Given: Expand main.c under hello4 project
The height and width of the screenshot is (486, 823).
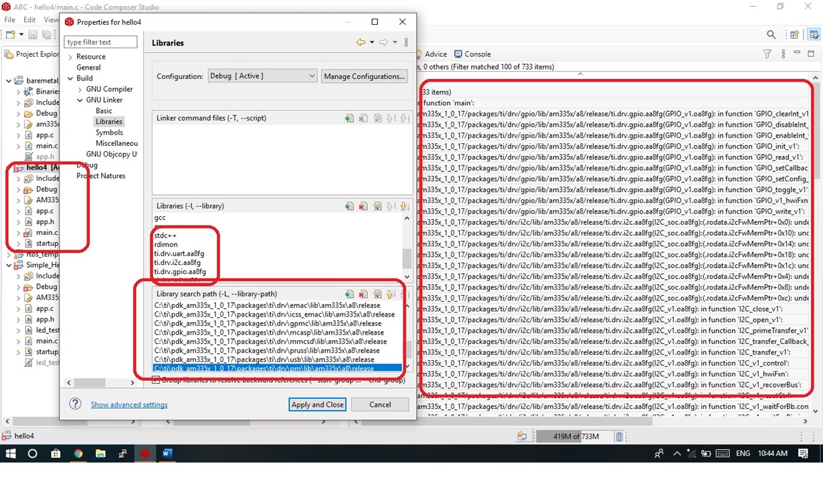Looking at the screenshot, I should coord(18,233).
